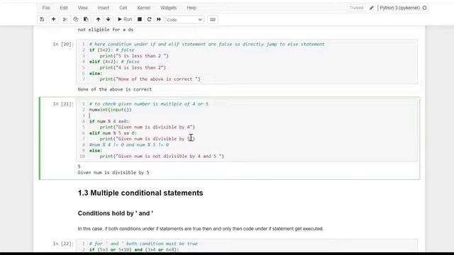Screen dimensions: 454x255
Task: Click the Python 3 (ipykernel) kernel name
Action: [x=399, y=8]
